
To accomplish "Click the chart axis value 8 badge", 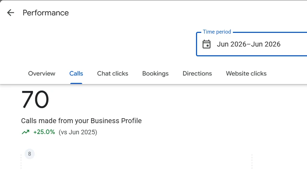I will [x=30, y=154].
